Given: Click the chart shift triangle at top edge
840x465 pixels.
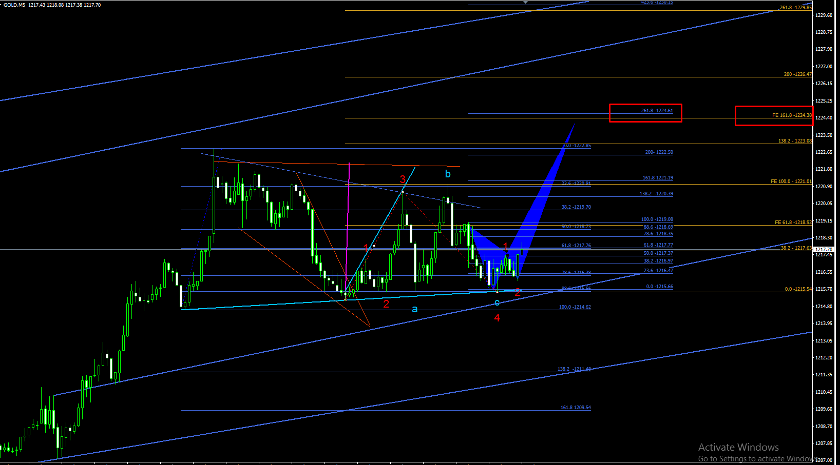Looking at the screenshot, I should 525,2.
